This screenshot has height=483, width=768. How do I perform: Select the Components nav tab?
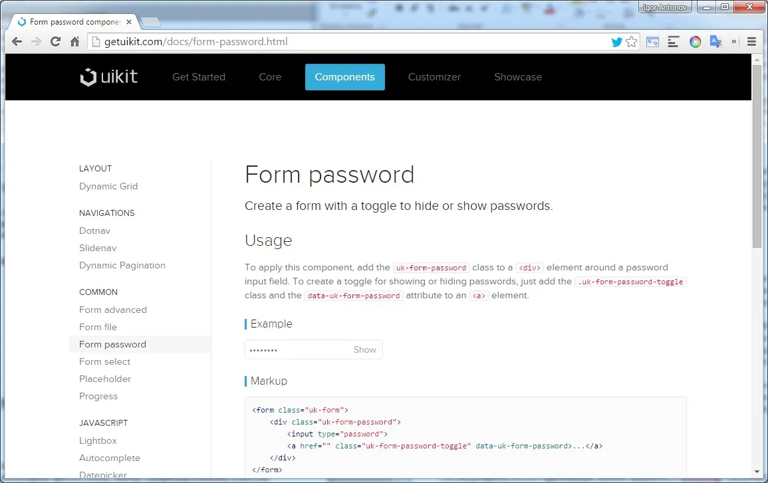tap(345, 77)
